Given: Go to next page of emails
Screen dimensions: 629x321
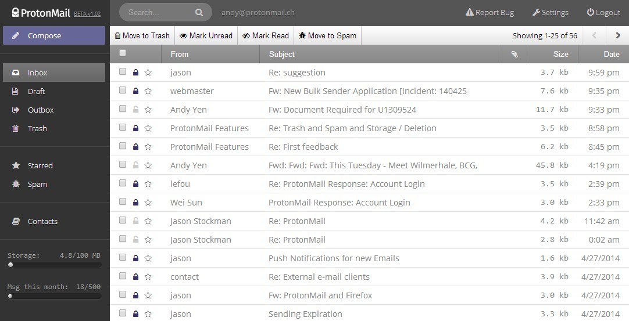Looking at the screenshot, I should 617,35.
